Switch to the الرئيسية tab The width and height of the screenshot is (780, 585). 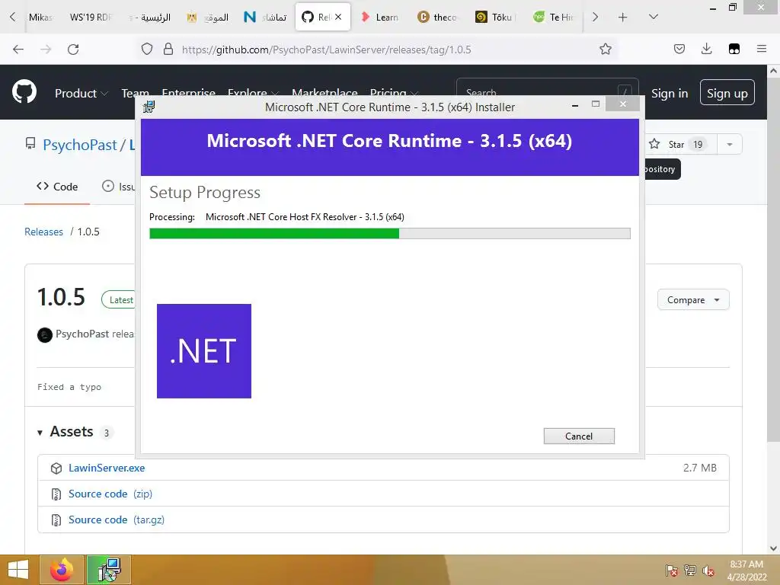point(149,18)
